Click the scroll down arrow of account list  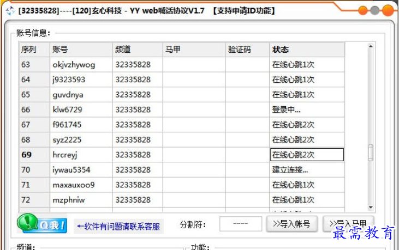pyautogui.click(x=371, y=208)
